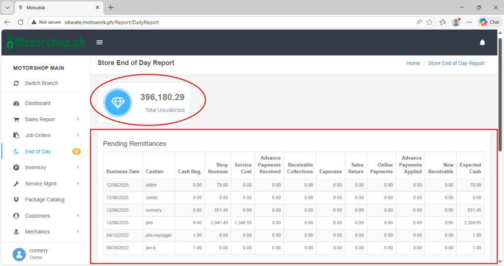The image size is (504, 266).
Task: Click the Dashboard palette icon
Action: point(16,103)
